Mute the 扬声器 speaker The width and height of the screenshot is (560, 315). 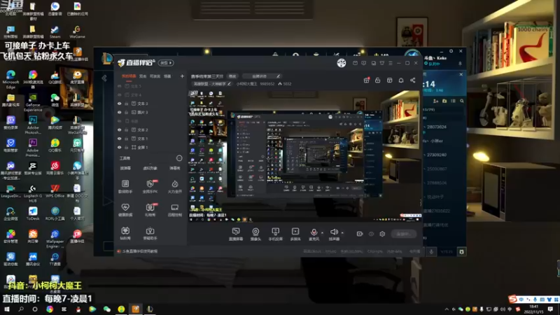pyautogui.click(x=334, y=234)
